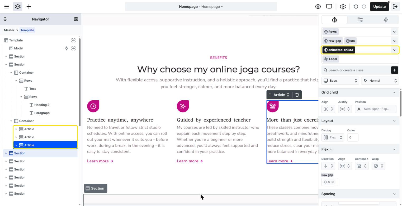The height and width of the screenshot is (206, 402).
Task: Select the Local class tag
Action: [331, 59]
